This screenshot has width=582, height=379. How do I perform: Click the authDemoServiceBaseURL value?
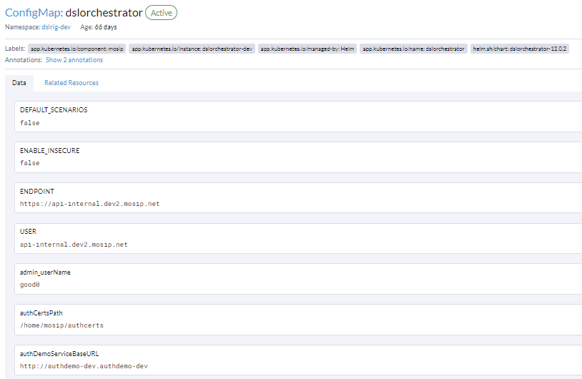pyautogui.click(x=84, y=366)
